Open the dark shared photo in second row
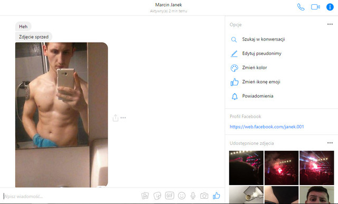 [x=281, y=195]
